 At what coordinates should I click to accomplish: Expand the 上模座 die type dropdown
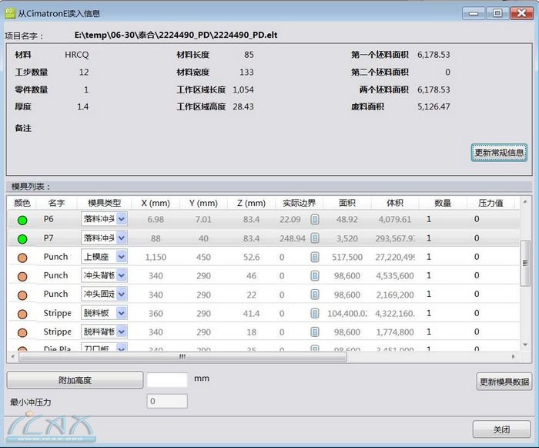pos(121,257)
